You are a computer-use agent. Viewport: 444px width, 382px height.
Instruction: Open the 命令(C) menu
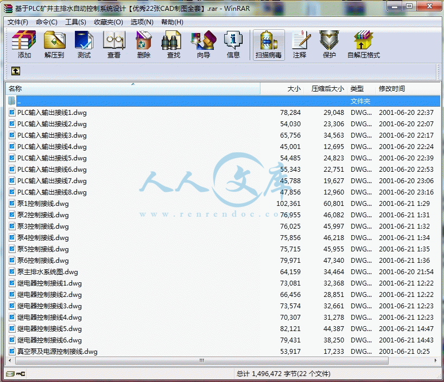[47, 22]
